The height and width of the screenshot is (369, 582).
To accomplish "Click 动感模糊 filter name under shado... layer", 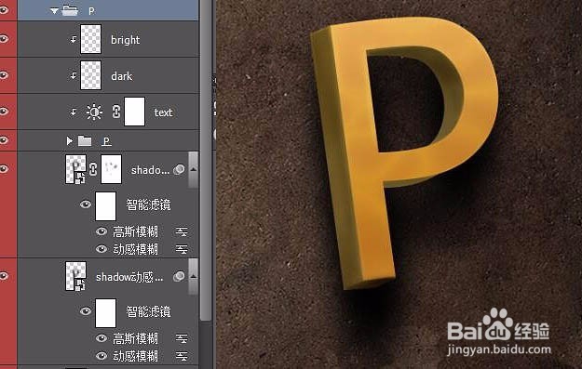I will tap(135, 249).
